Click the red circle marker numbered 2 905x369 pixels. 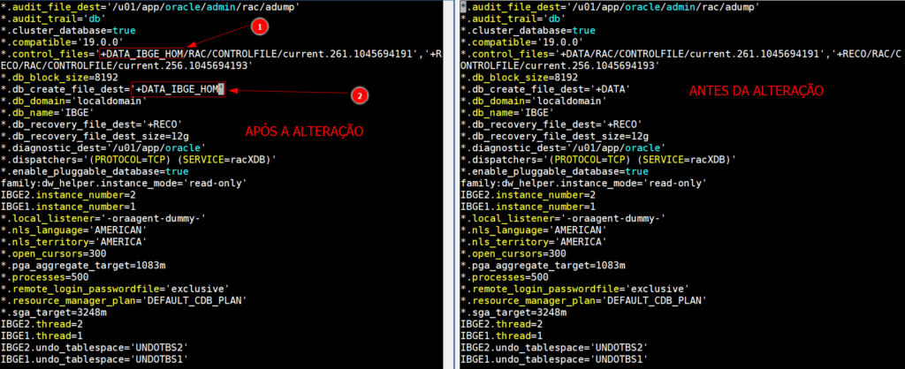(x=358, y=94)
